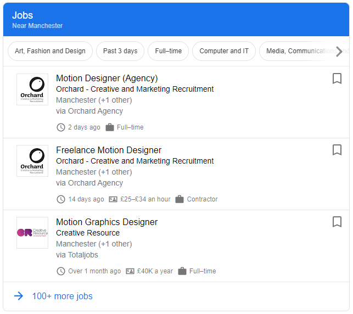Click '£25–£34 an hour' pay text
The height and width of the screenshot is (314, 353).
[x=145, y=199]
